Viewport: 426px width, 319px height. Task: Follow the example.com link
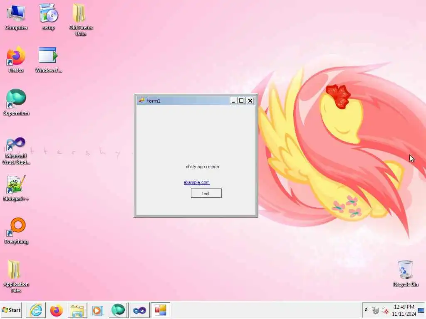196,183
